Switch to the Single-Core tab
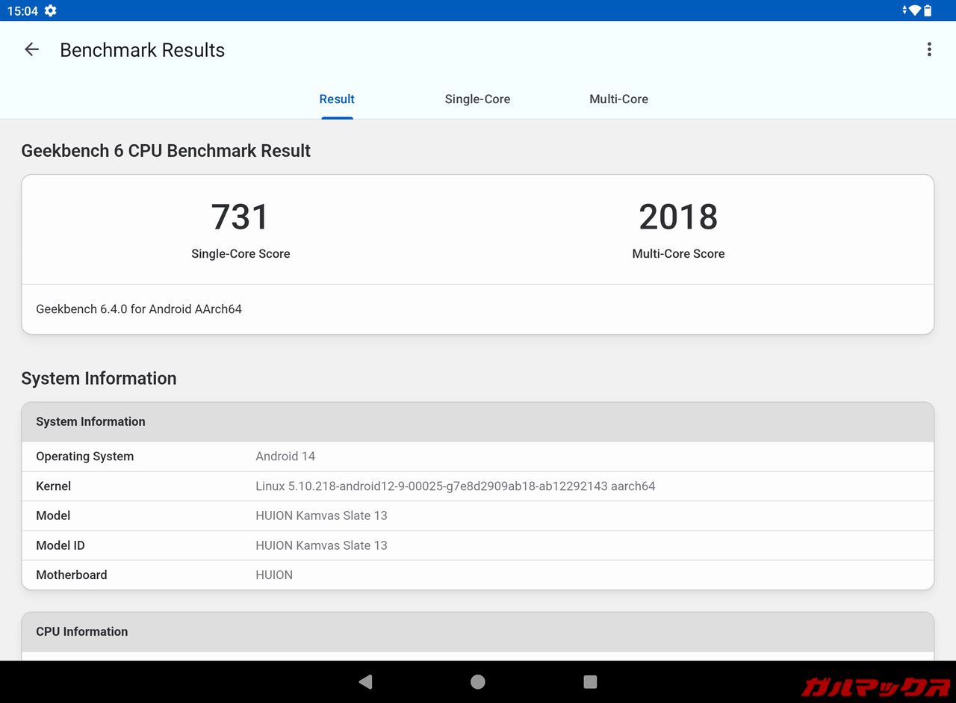Image resolution: width=956 pixels, height=703 pixels. point(477,99)
